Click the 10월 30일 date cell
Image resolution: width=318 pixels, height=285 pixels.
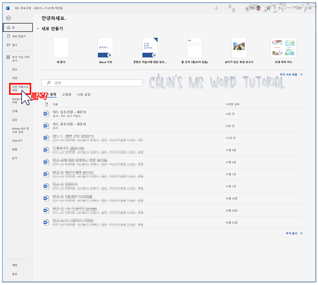(x=231, y=199)
